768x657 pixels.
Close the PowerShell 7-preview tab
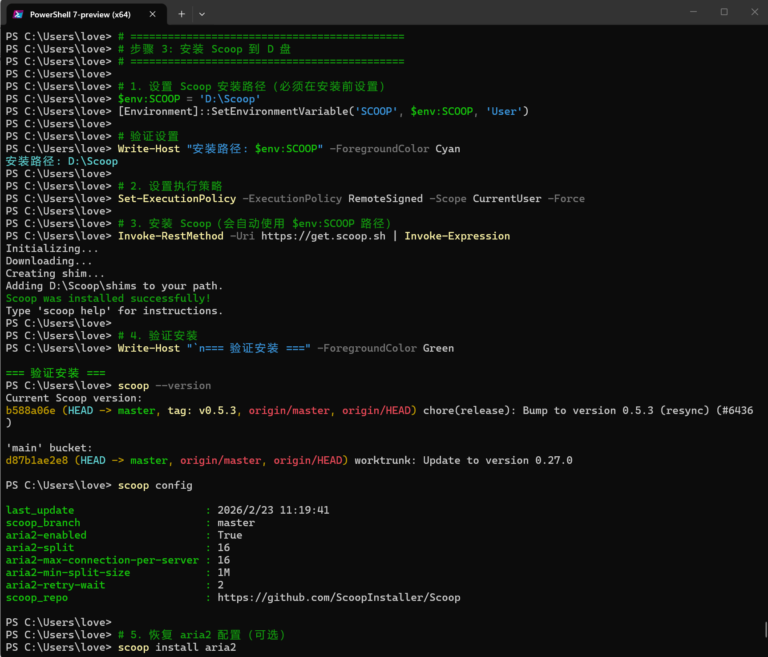pos(153,14)
